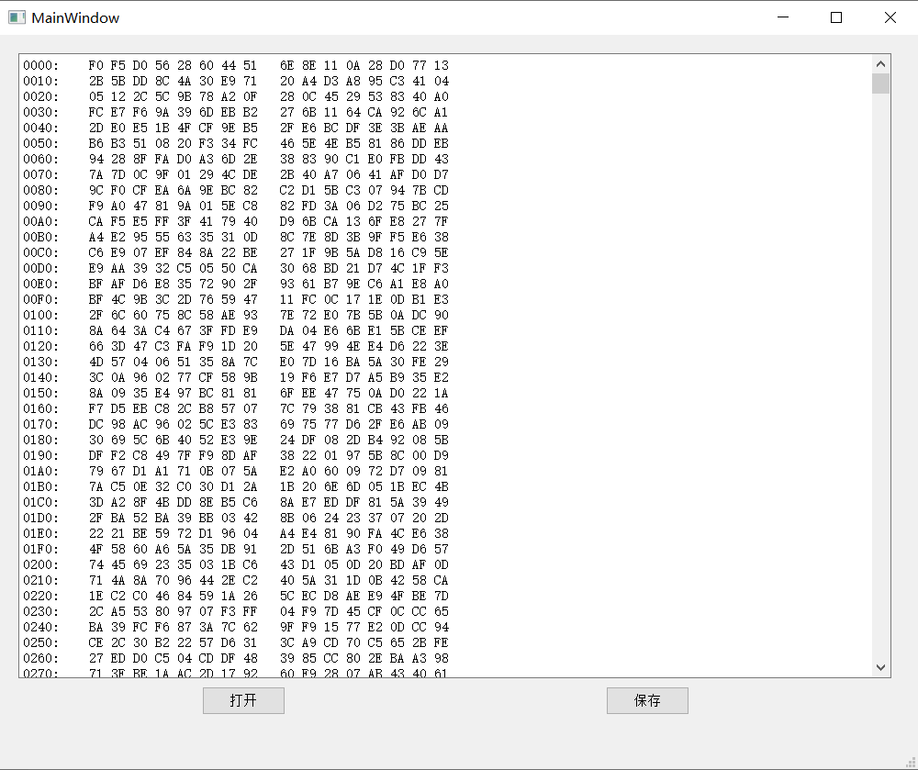918x770 pixels.
Task: Click the address label 01D0:
Action: click(41, 518)
